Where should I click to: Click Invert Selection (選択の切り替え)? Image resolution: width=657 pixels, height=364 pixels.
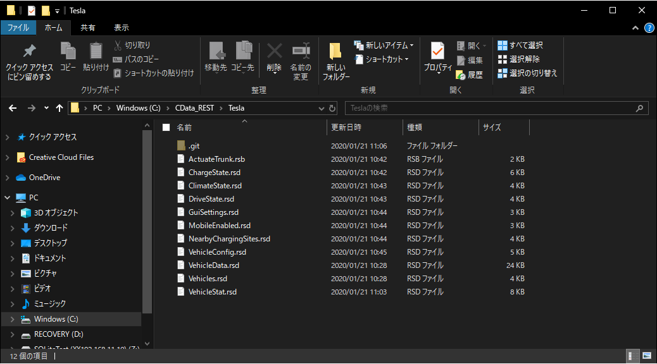pos(527,73)
